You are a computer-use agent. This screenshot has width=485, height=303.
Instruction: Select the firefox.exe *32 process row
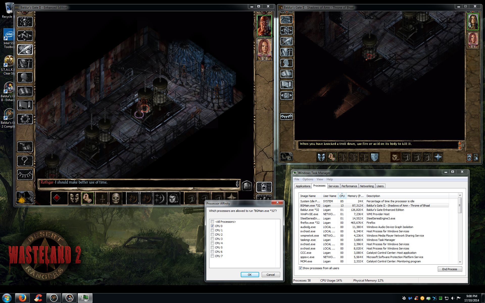[x=374, y=223]
